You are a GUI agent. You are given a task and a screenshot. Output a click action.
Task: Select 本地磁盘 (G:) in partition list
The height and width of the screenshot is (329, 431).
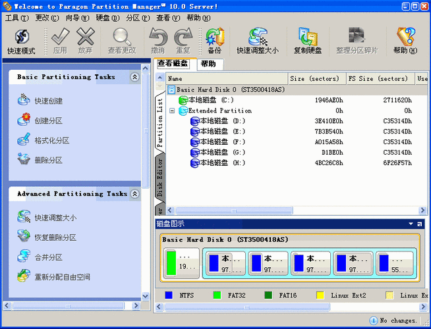[x=217, y=152]
